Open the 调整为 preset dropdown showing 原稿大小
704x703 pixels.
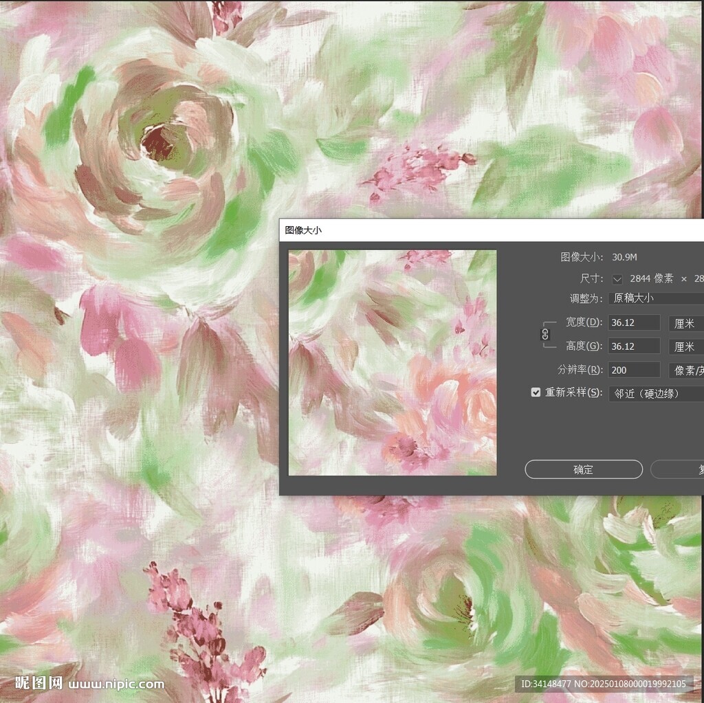tap(655, 298)
